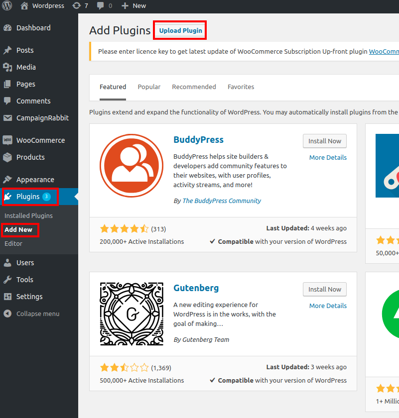Click the Gutenberg plugin logo
This screenshot has width=399, height=418.
132,314
